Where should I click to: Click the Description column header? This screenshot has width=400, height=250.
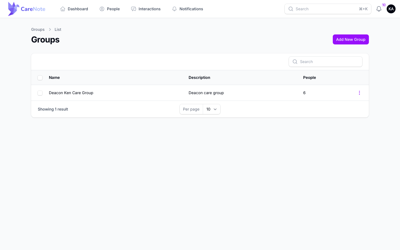point(199,77)
